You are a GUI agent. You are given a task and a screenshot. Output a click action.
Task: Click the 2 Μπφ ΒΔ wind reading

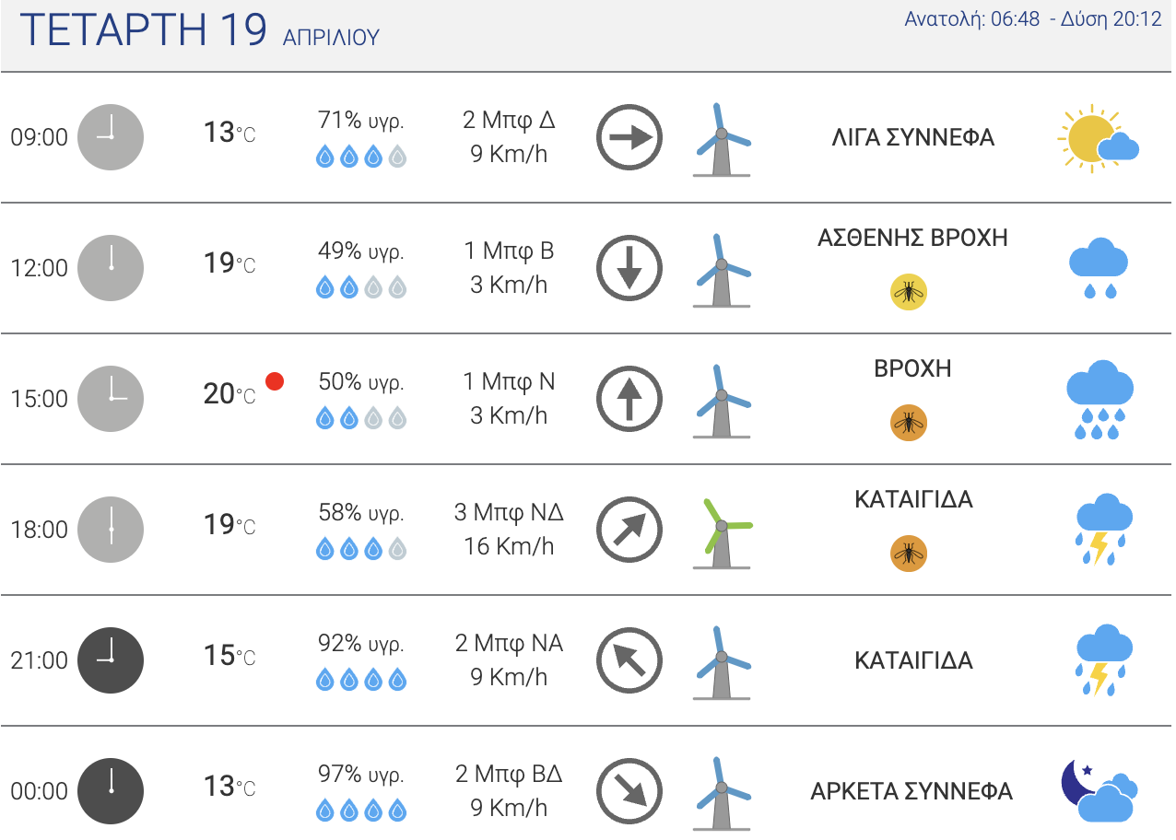point(509,773)
